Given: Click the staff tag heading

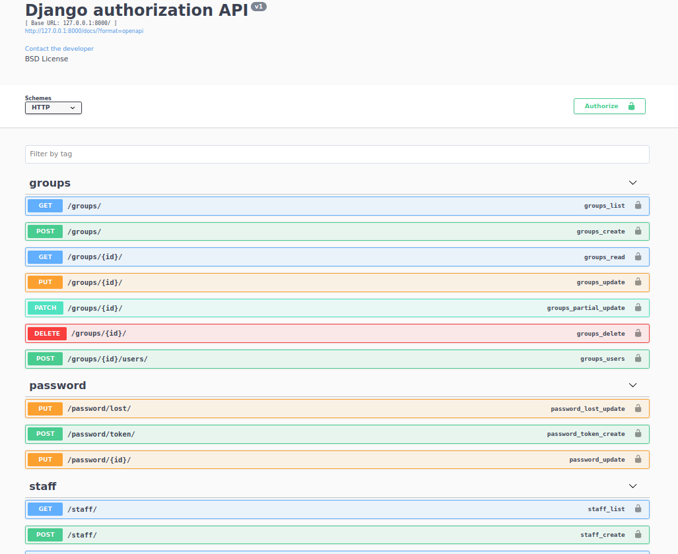Looking at the screenshot, I should (43, 487).
